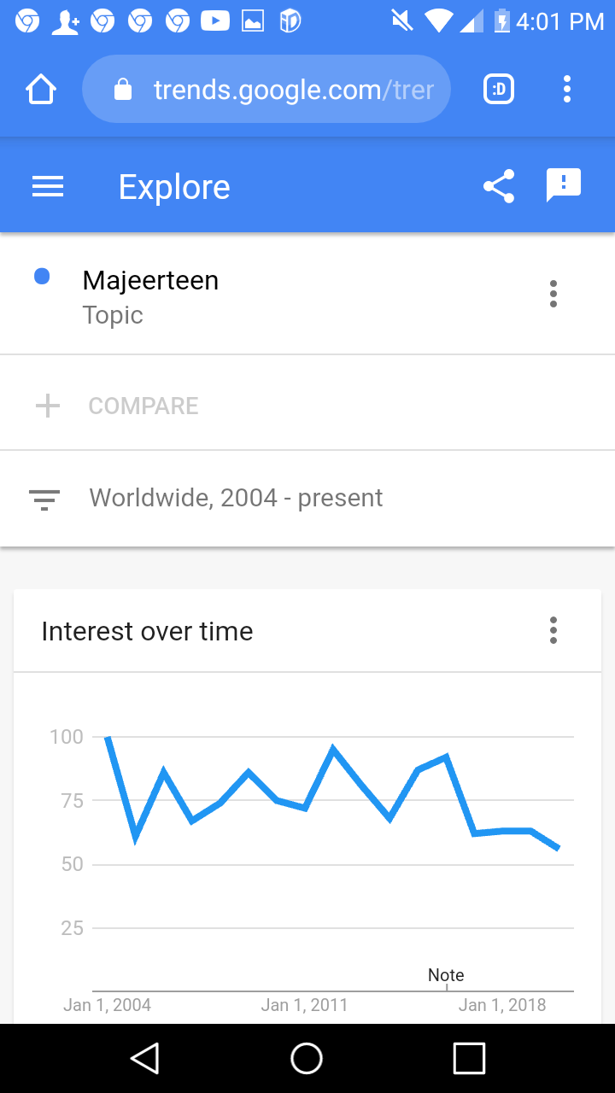Open the send feedback icon

tap(564, 186)
